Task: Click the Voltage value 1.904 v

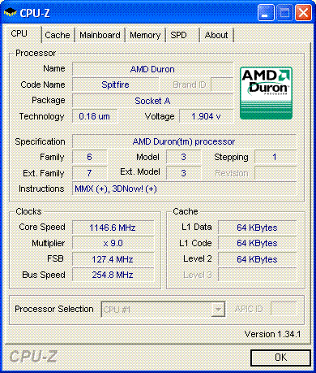Action: pos(207,116)
